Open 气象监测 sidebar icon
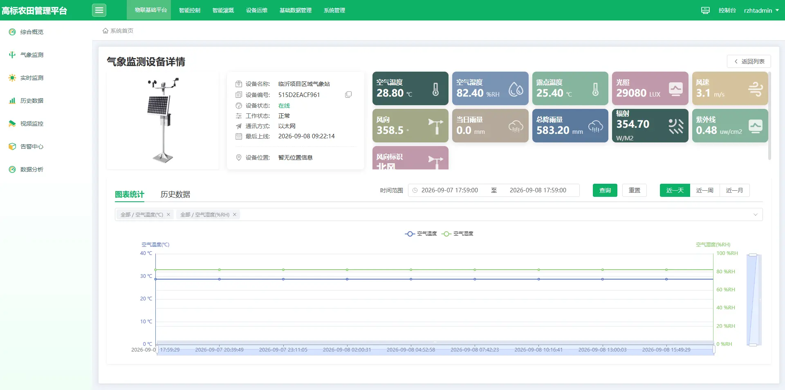 tap(12, 55)
